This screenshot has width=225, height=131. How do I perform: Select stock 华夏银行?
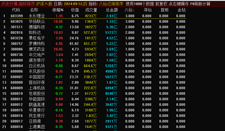click(x=37, y=110)
